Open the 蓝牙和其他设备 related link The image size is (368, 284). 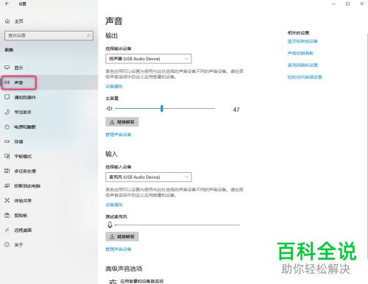click(302, 41)
